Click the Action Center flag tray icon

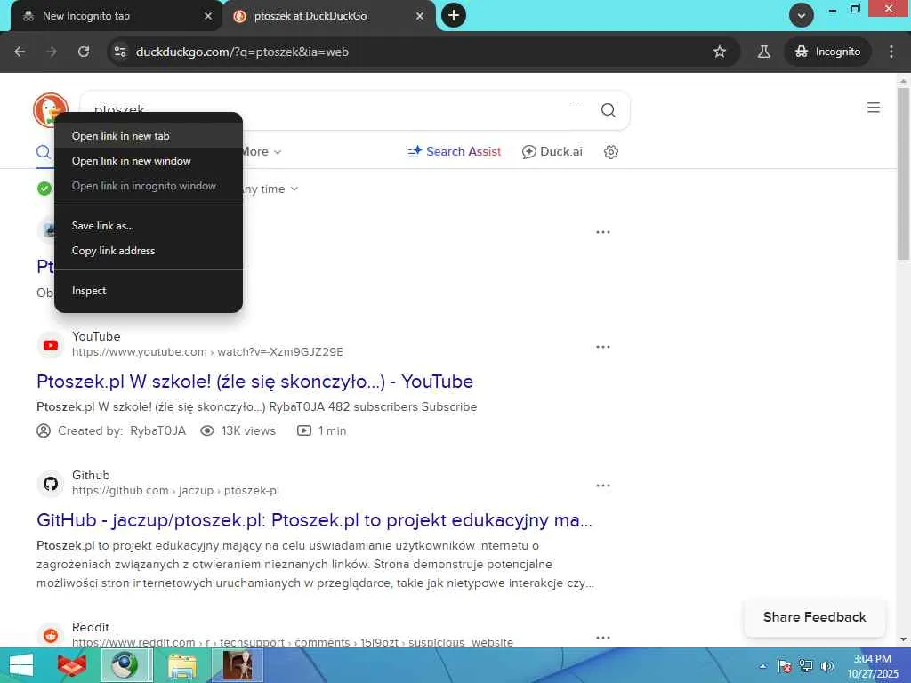click(785, 665)
